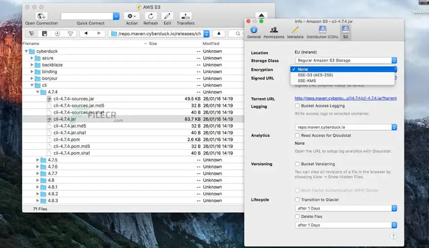Collapse the 4.7.4 folder
Screen dimensions: 429x248
[x=38, y=92]
